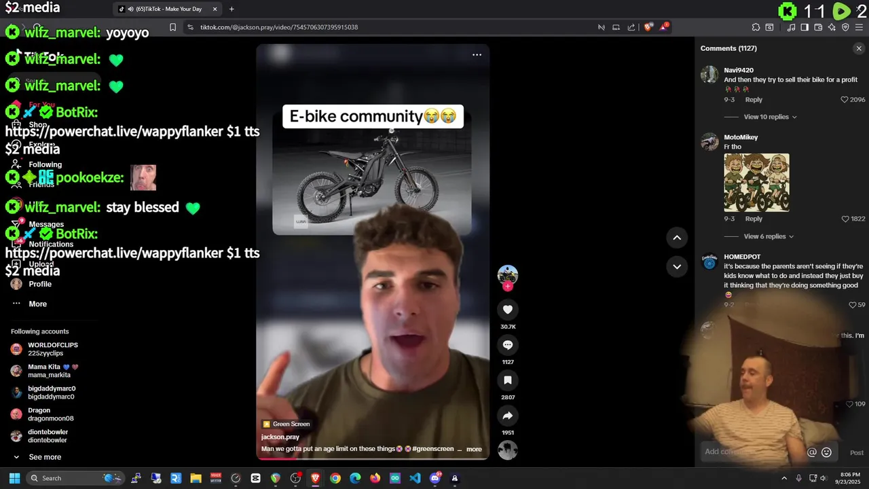Open Navi9420's profile avatar
869x489 pixels.
(x=709, y=74)
